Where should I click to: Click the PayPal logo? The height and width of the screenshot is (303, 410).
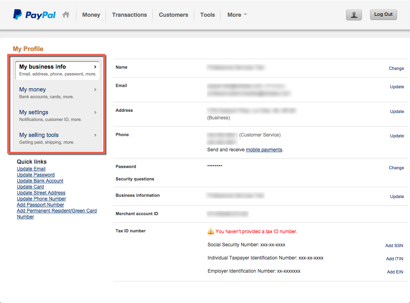[x=34, y=15]
